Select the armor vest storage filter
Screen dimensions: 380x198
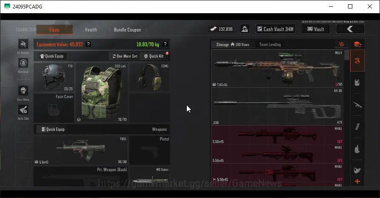(x=357, y=83)
